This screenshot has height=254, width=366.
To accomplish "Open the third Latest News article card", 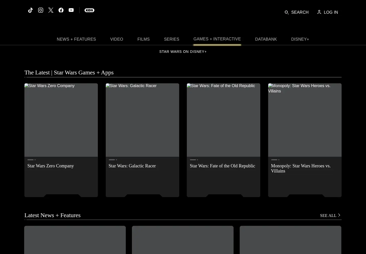I will [291, 240].
